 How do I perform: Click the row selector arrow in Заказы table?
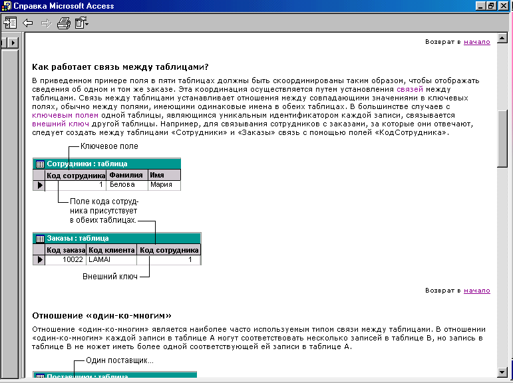point(39,260)
